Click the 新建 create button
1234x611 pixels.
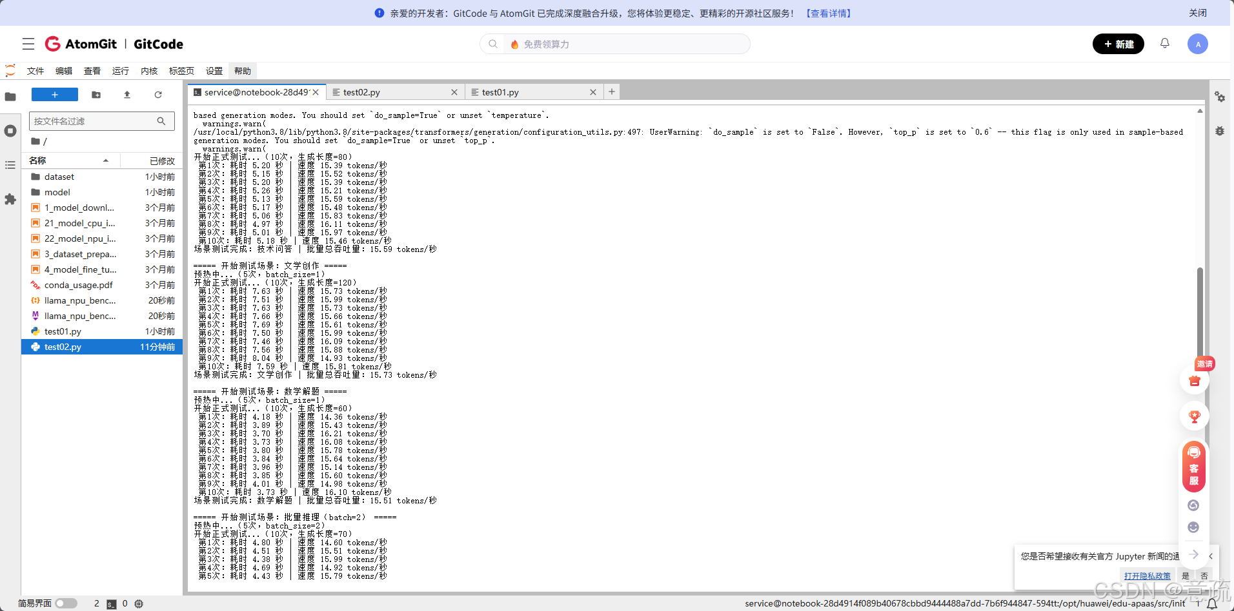click(x=1118, y=44)
